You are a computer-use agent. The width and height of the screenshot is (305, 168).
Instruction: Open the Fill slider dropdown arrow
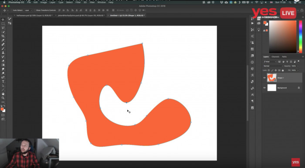298,71
